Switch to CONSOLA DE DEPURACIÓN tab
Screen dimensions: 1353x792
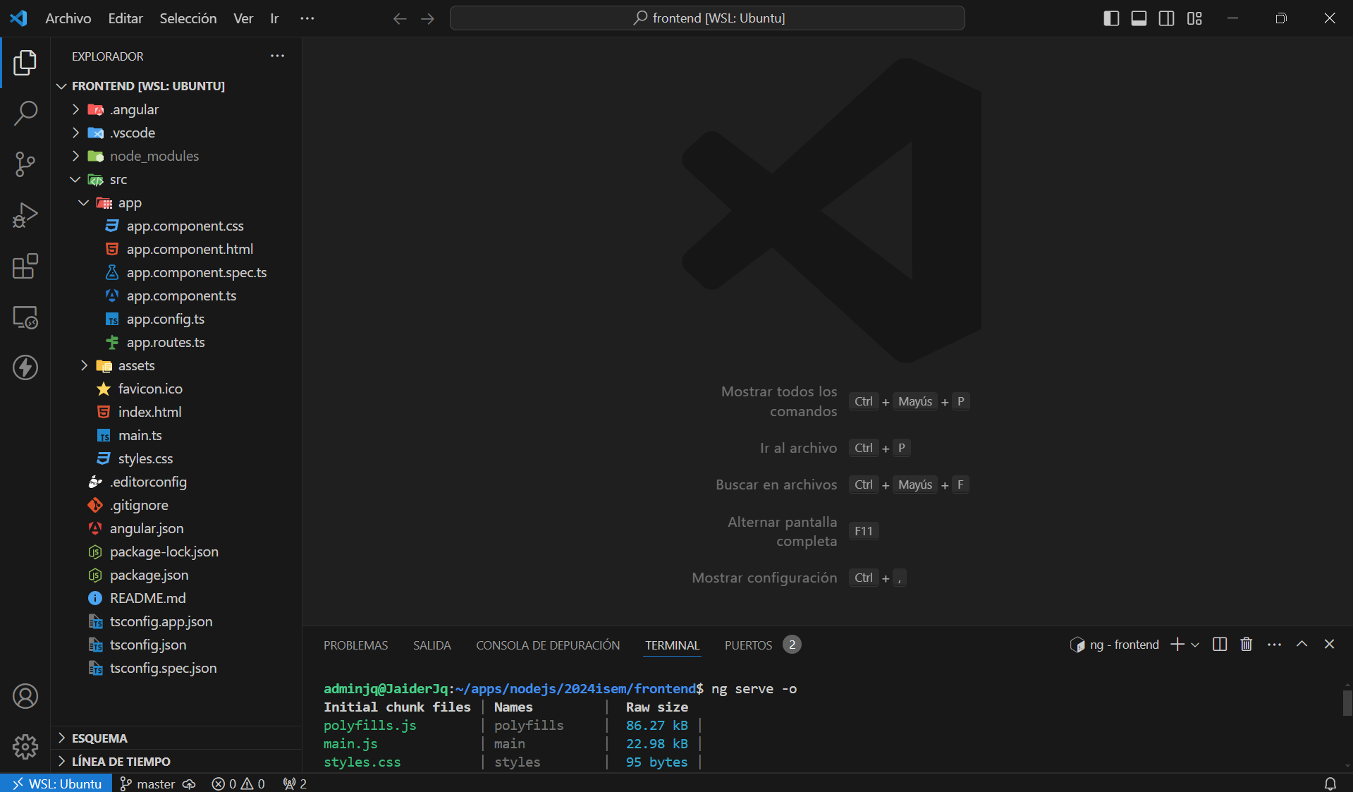click(x=548, y=645)
